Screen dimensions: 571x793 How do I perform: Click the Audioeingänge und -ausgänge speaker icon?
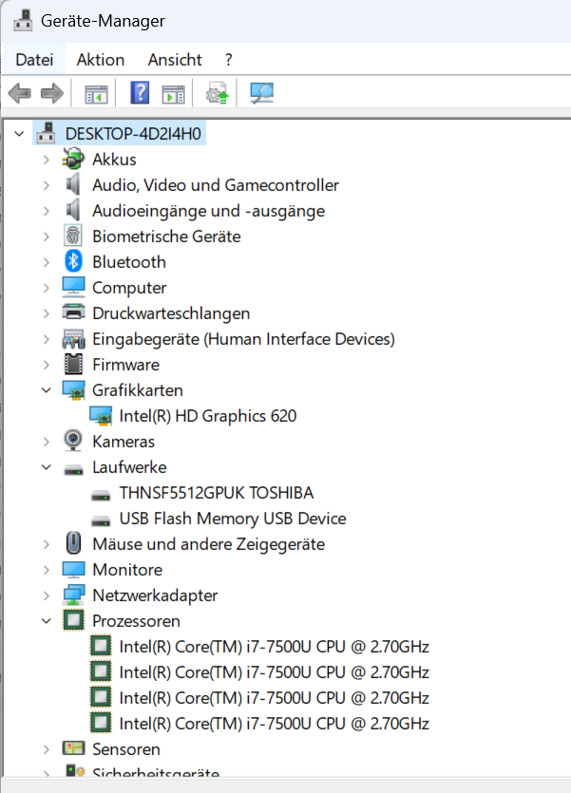(73, 211)
